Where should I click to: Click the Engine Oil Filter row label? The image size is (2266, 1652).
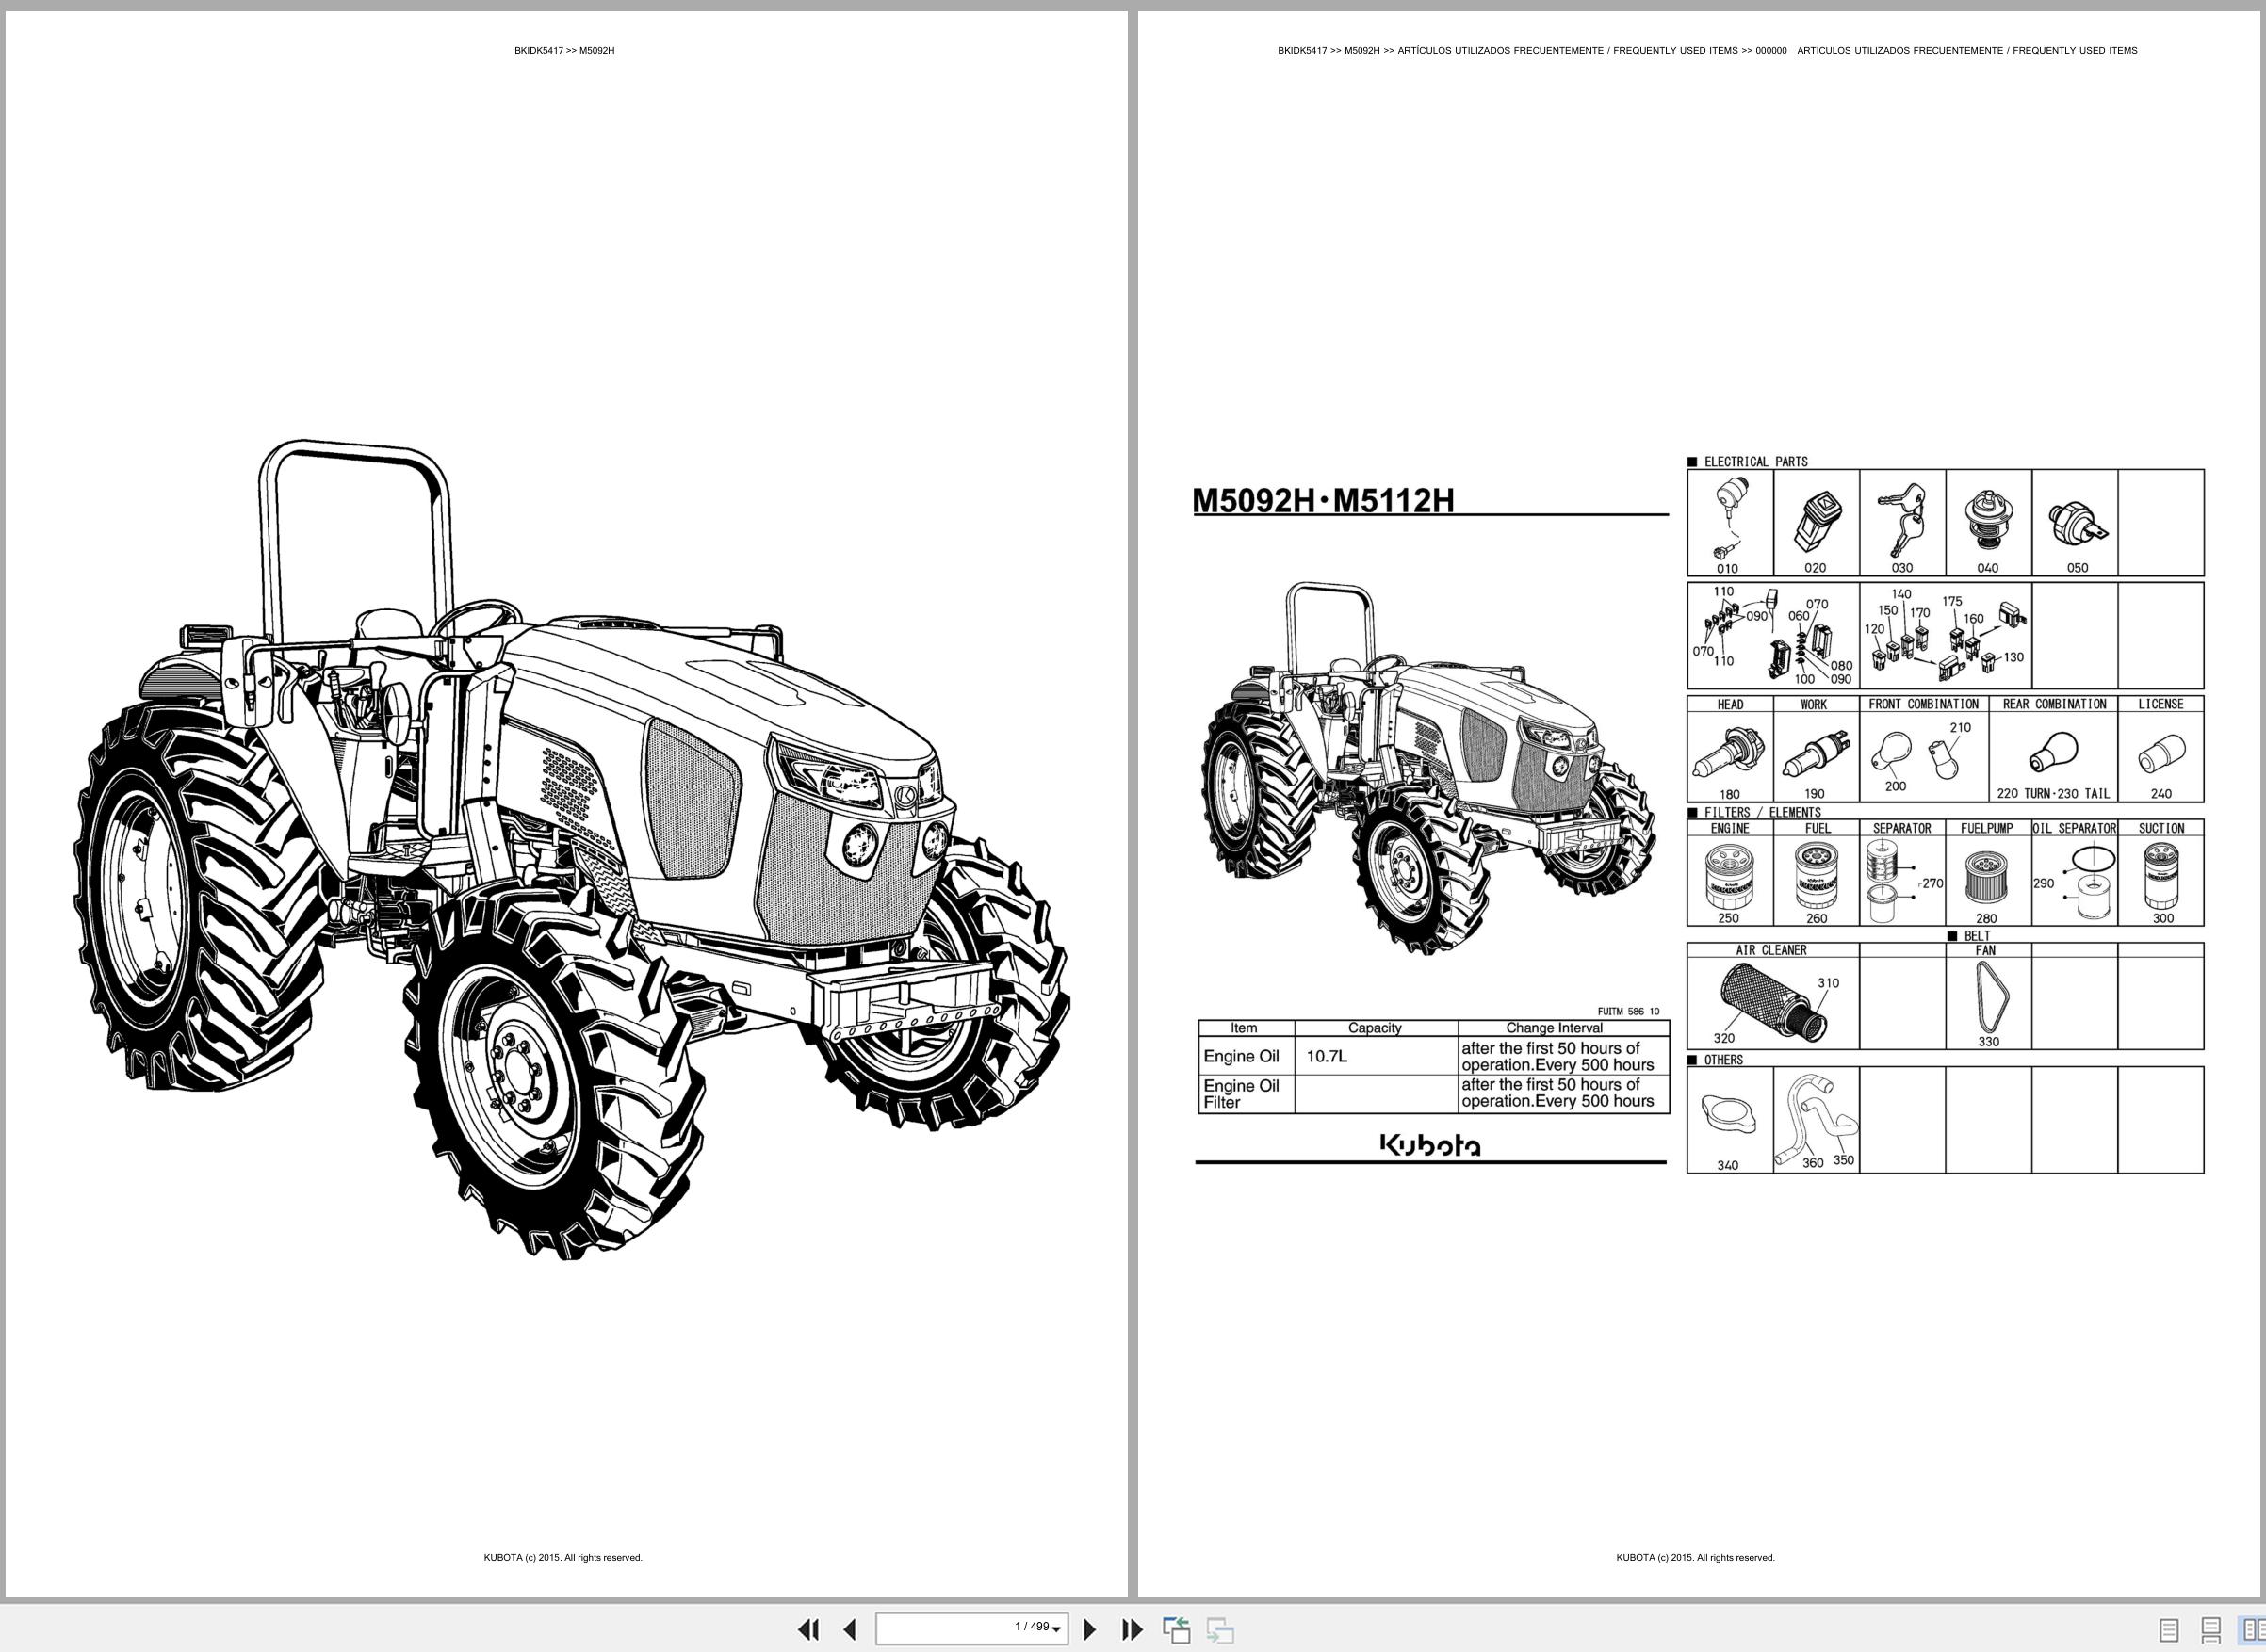[1242, 1094]
